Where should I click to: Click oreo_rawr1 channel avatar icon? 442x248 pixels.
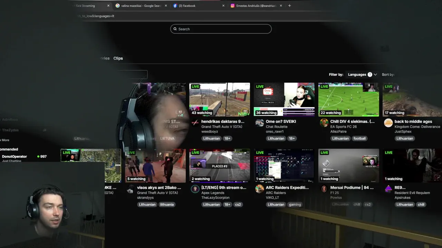coord(260,123)
